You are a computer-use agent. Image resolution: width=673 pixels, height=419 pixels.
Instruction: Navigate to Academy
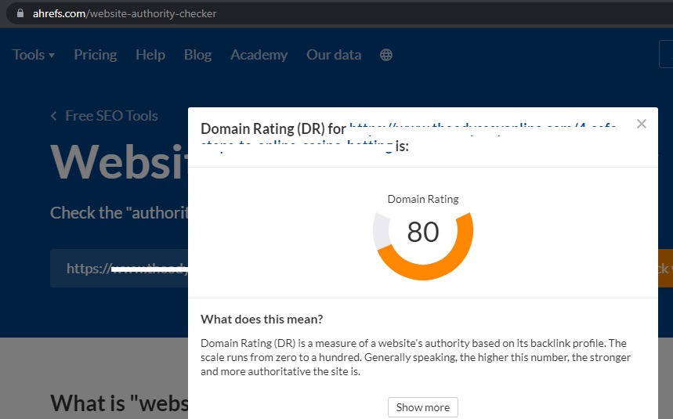[x=259, y=55]
